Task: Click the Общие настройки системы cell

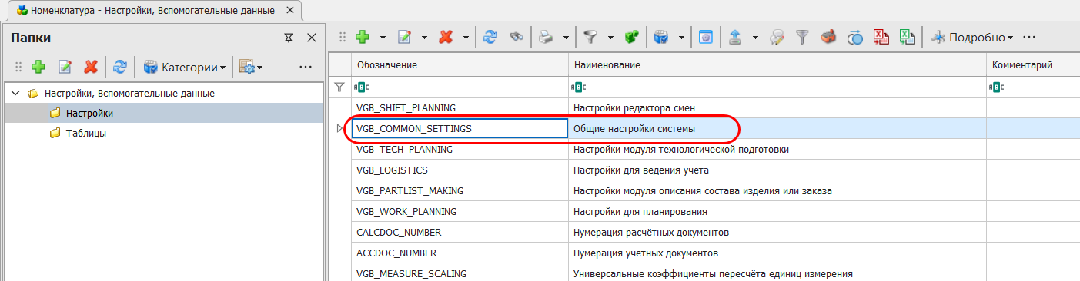Action: pos(777,128)
